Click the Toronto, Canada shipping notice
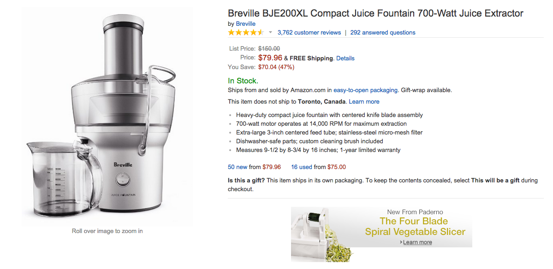The height and width of the screenshot is (269, 553). tap(320, 101)
